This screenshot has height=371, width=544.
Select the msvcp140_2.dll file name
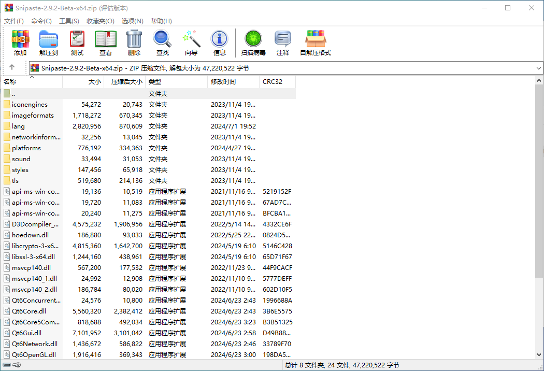point(34,290)
